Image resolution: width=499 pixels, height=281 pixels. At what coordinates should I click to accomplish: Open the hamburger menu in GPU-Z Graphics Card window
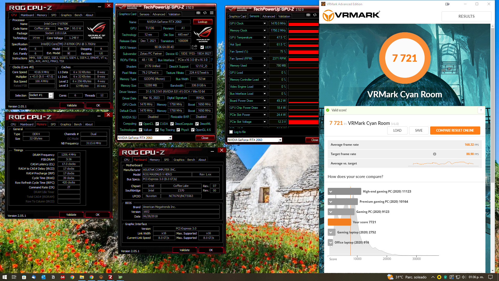coord(212,13)
